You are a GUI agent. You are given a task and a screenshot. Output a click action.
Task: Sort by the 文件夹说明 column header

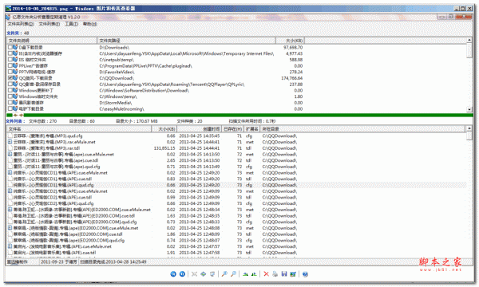(52, 41)
